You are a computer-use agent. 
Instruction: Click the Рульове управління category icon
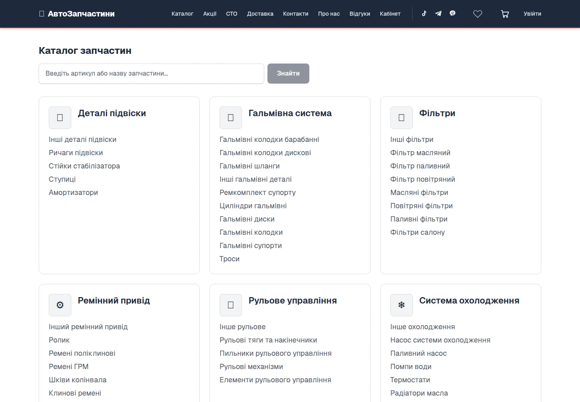pyautogui.click(x=231, y=305)
